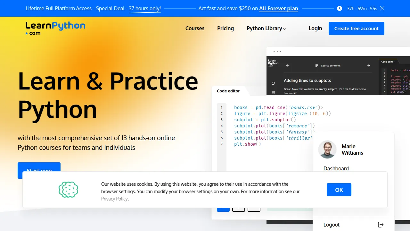Click the three-dot controls on the browser mockup
This screenshot has height=231, width=410.
(277, 51)
